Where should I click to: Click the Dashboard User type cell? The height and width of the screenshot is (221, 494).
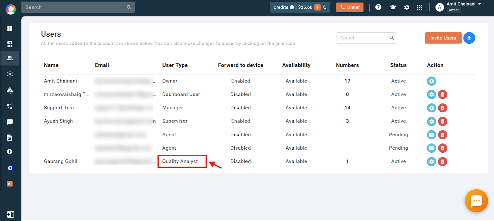[181, 94]
